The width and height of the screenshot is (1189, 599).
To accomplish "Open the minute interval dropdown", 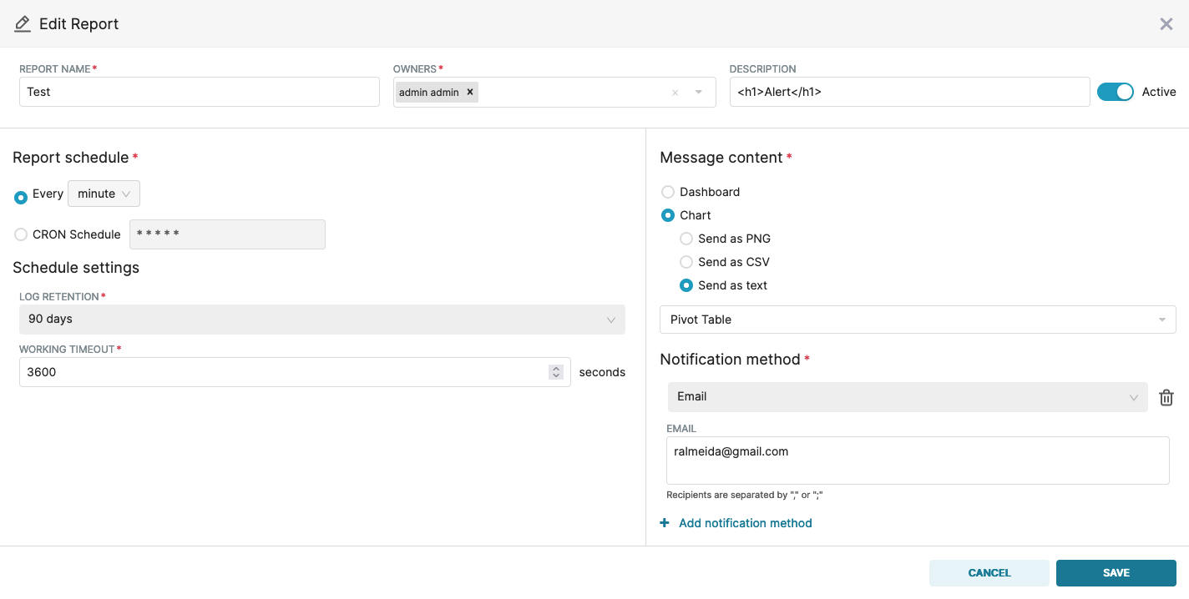I will [104, 194].
